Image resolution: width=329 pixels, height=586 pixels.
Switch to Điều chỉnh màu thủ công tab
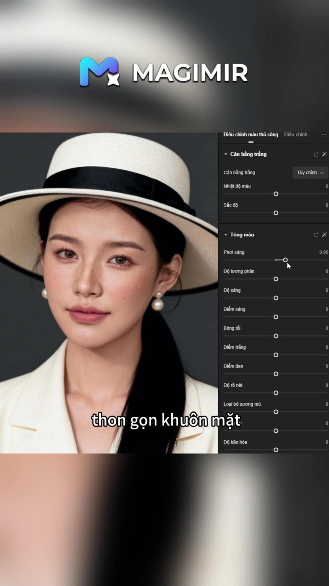coord(251,134)
